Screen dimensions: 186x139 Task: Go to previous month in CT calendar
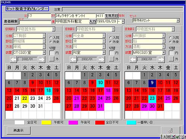coord(13,59)
